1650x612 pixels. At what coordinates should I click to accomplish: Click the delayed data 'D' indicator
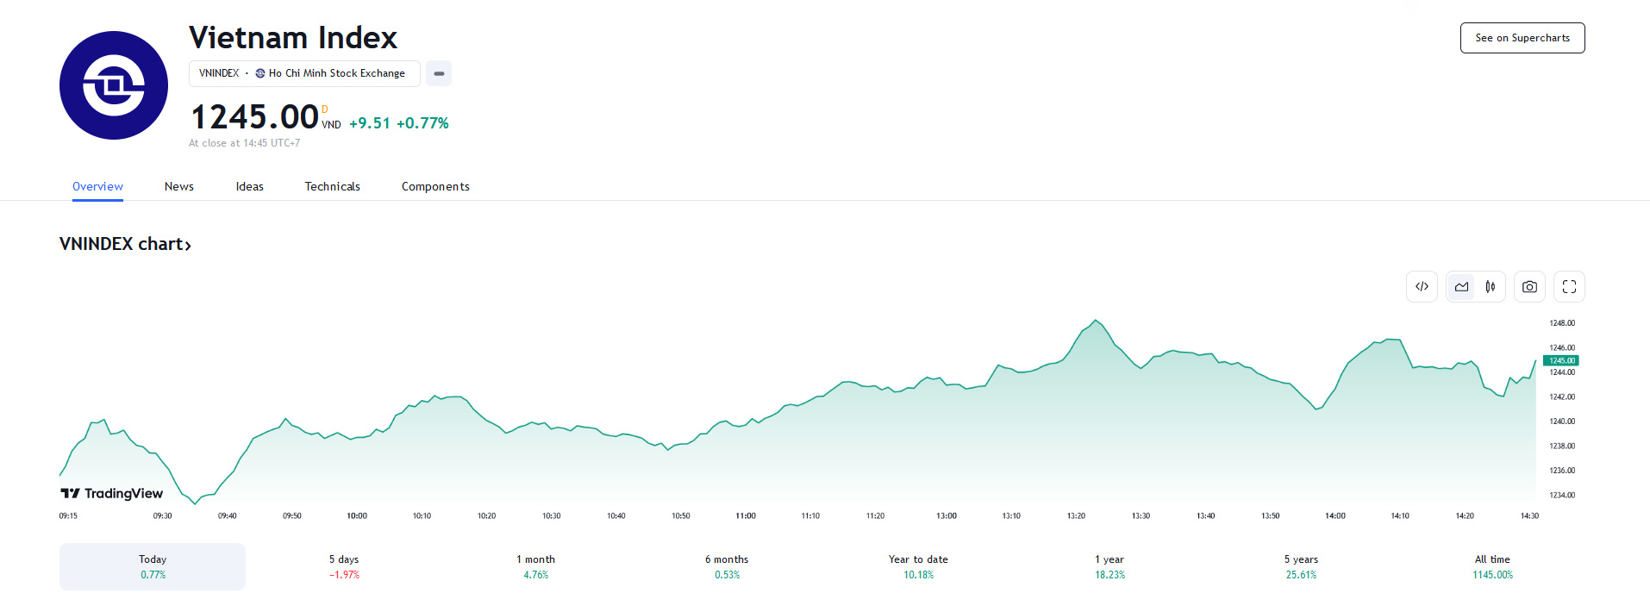click(x=325, y=109)
